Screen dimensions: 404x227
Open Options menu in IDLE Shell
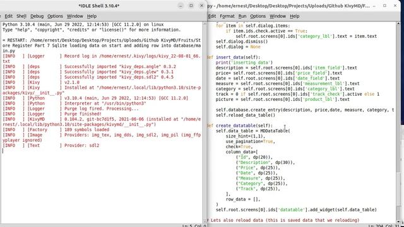click(55, 16)
